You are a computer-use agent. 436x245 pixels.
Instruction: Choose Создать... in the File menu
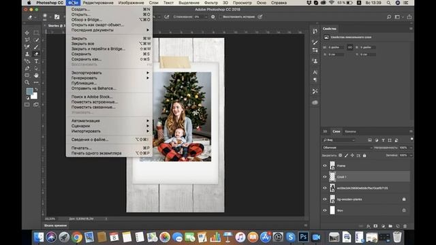[x=109, y=9]
